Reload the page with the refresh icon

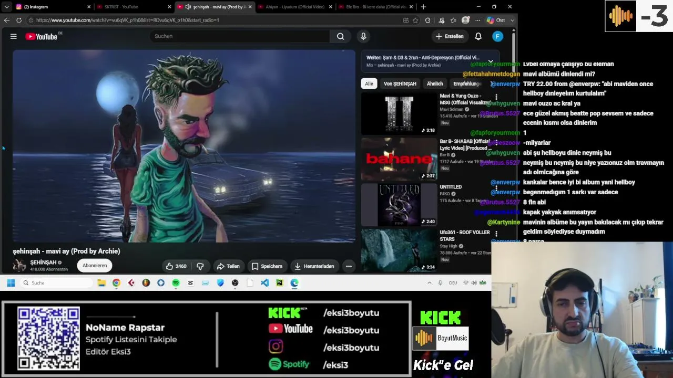pos(19,20)
